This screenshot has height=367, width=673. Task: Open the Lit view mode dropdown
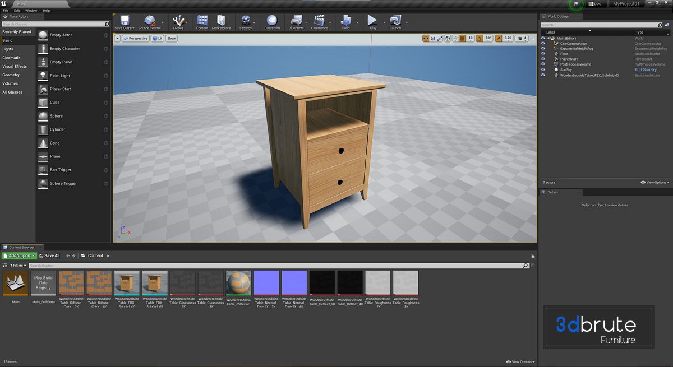click(157, 39)
